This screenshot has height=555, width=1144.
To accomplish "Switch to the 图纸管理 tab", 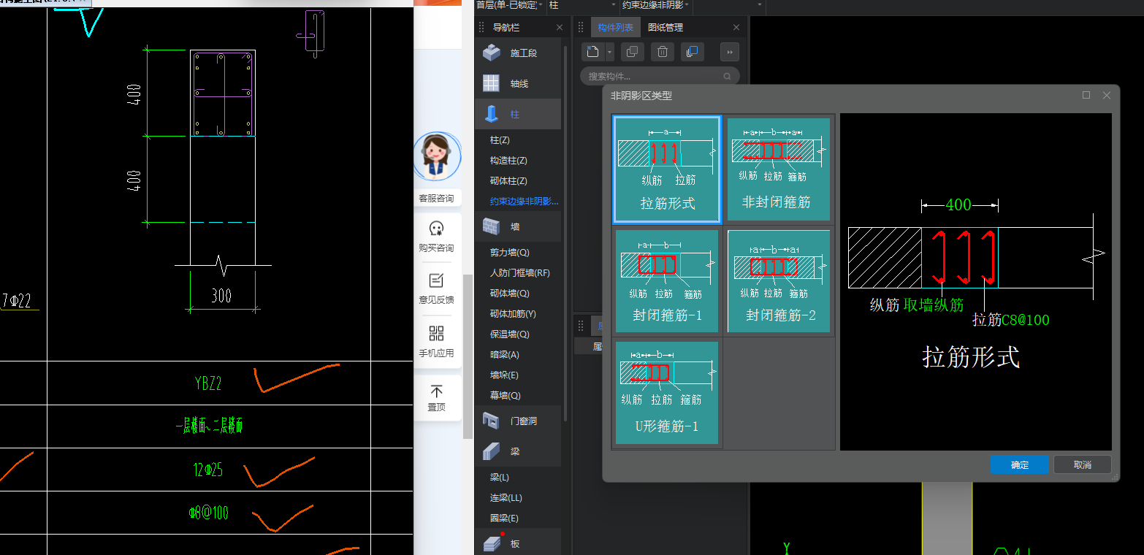I will 665,27.
